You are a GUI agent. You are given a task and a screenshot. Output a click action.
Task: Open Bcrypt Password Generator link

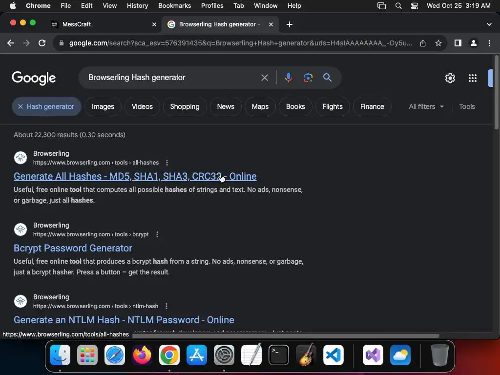[x=73, y=248]
